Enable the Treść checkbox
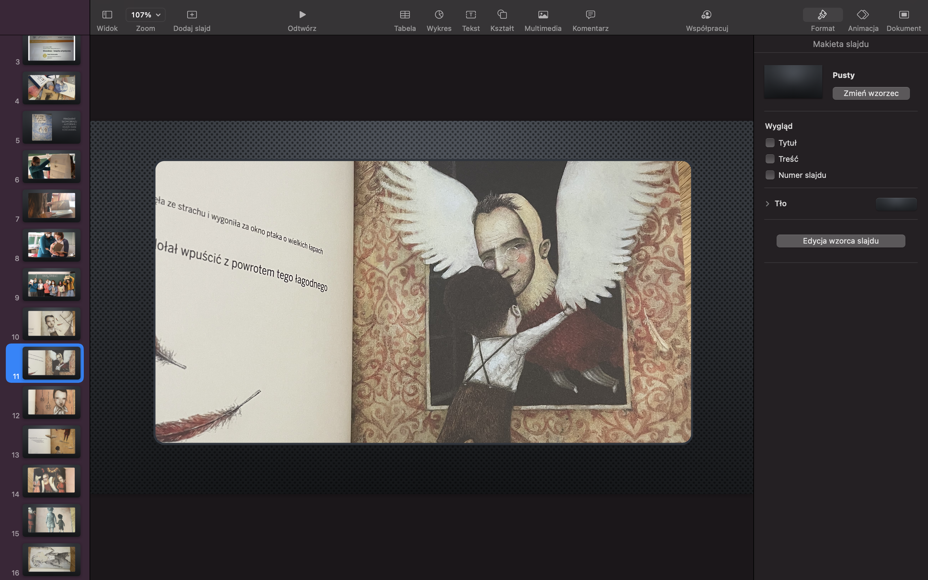This screenshot has width=928, height=580. [769, 159]
